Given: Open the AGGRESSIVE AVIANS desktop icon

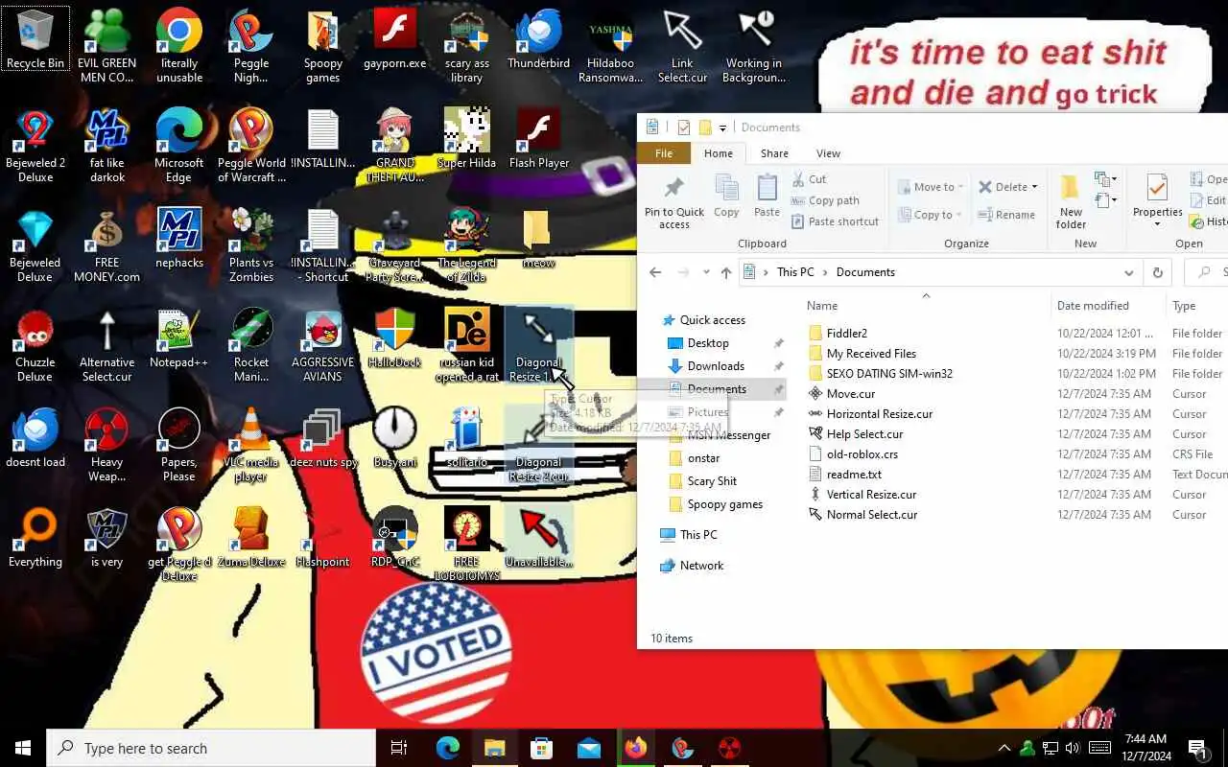Looking at the screenshot, I should point(323,343).
